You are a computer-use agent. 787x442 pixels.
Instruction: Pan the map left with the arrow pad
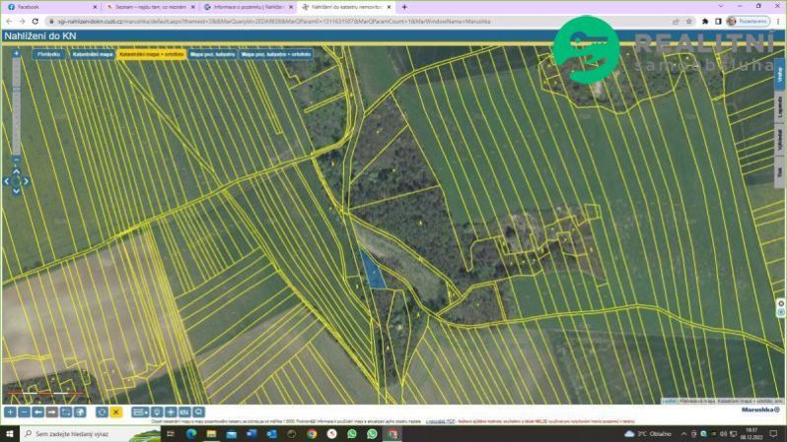tap(7, 181)
